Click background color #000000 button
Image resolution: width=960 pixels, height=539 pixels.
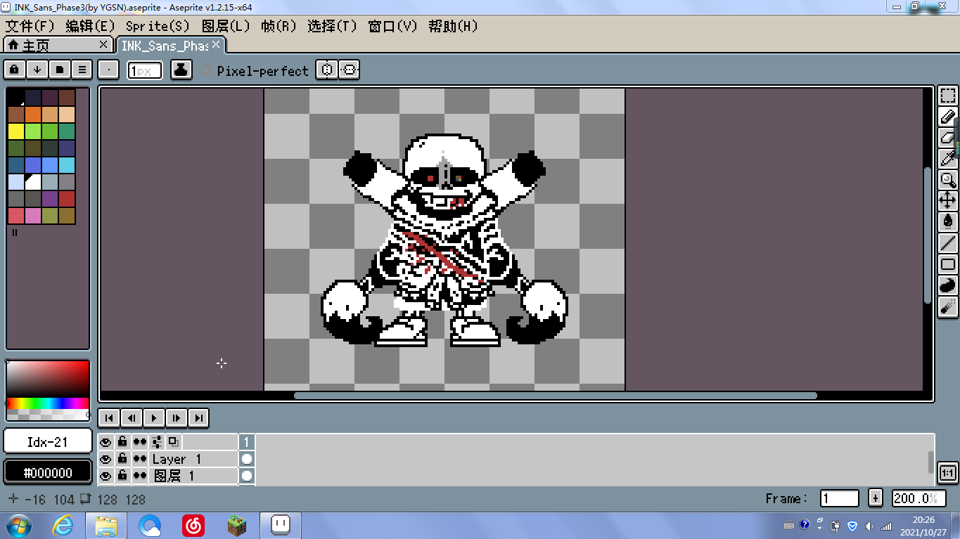(48, 473)
